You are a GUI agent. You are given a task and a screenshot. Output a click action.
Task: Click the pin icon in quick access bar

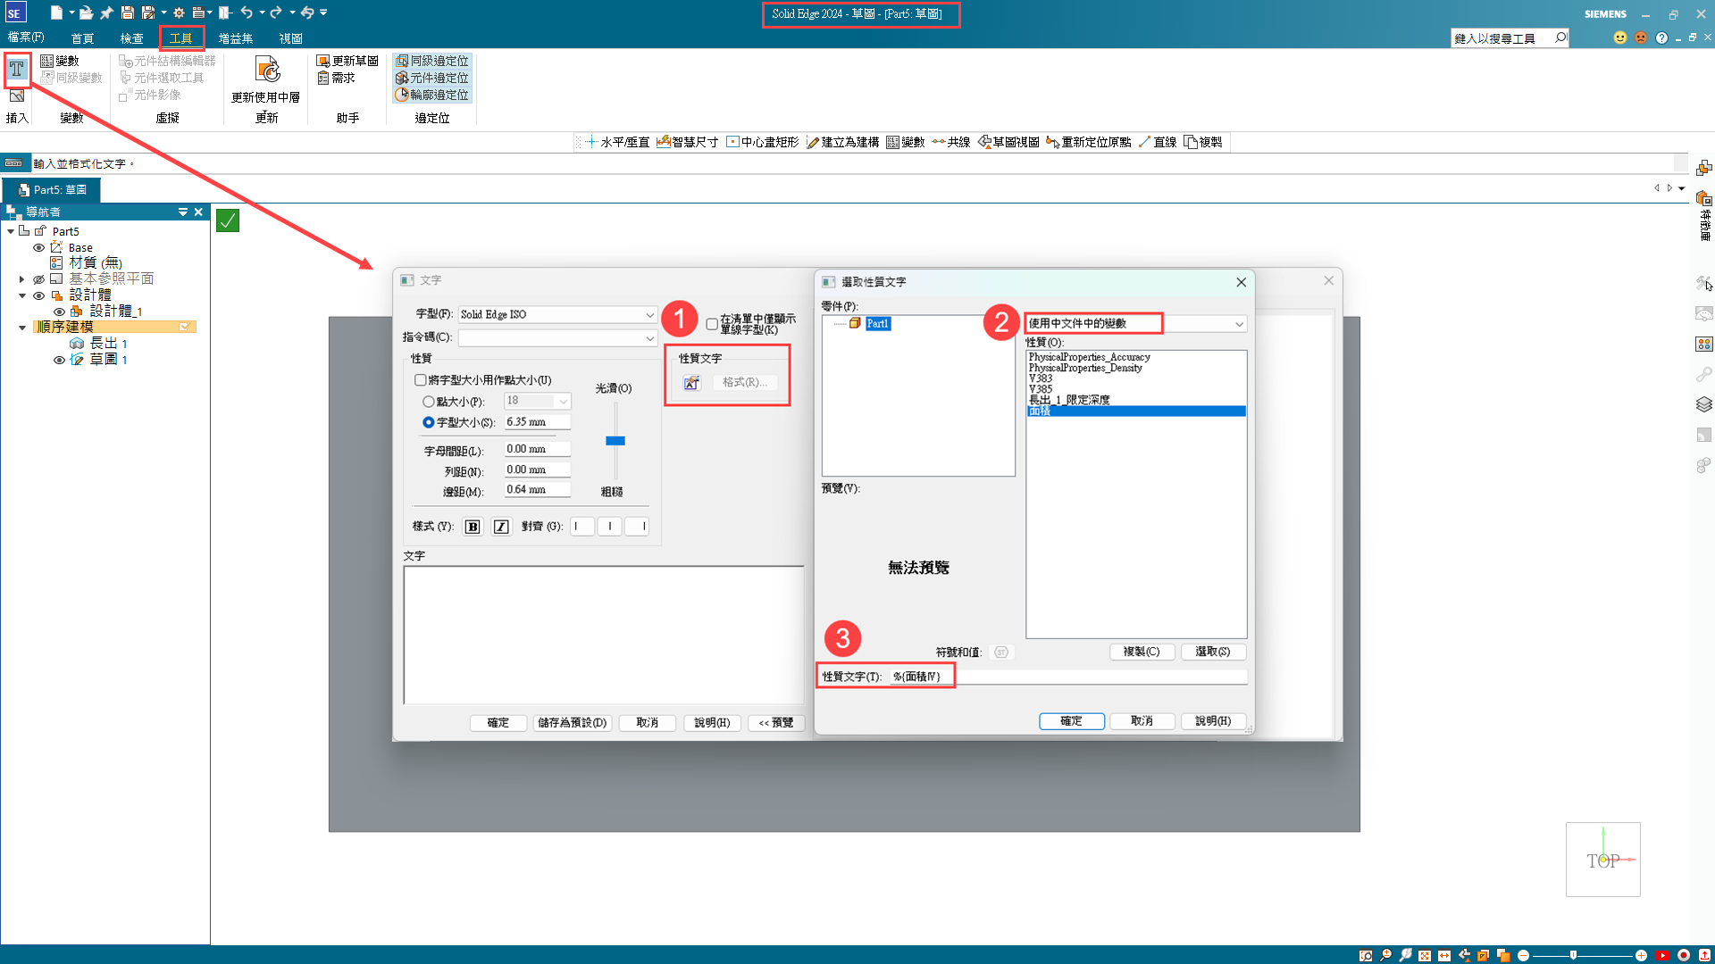[x=106, y=12]
